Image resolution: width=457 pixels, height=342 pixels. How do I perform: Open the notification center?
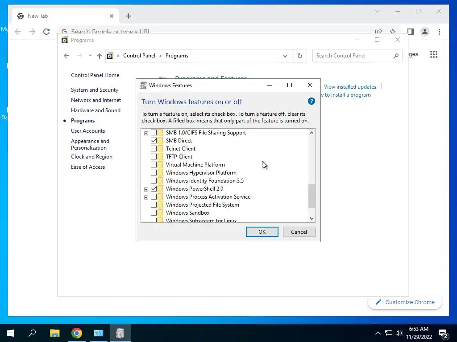pyautogui.click(x=443, y=333)
